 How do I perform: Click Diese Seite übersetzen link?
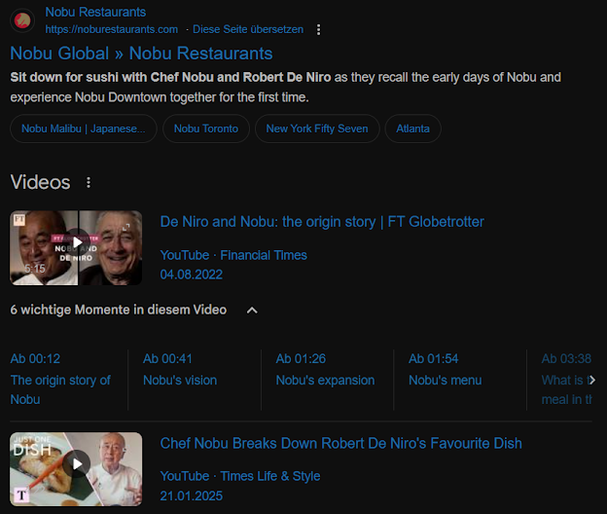tap(248, 29)
